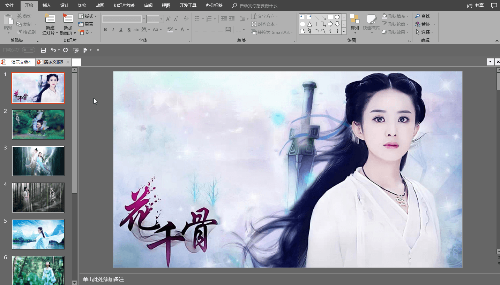Screen dimensions: 500x285
Task: Click Quick Styles (快速样式) button
Action: coord(371,23)
